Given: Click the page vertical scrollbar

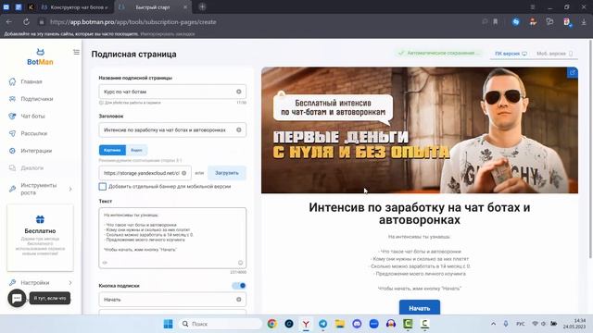Looking at the screenshot, I should pyautogui.click(x=590, y=149).
